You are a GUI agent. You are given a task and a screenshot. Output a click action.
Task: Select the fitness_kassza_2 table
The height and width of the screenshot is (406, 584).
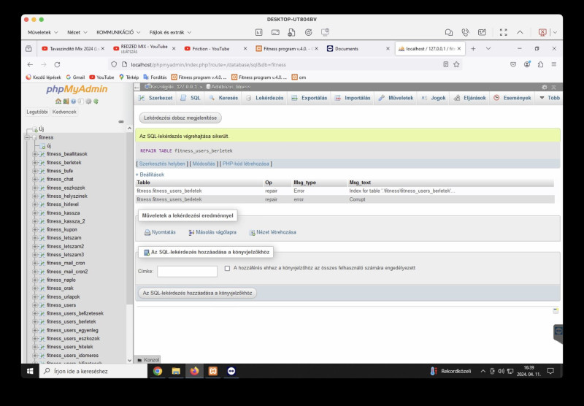click(x=66, y=221)
